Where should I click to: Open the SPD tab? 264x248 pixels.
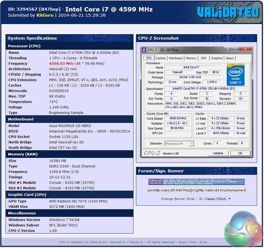(x=203, y=58)
